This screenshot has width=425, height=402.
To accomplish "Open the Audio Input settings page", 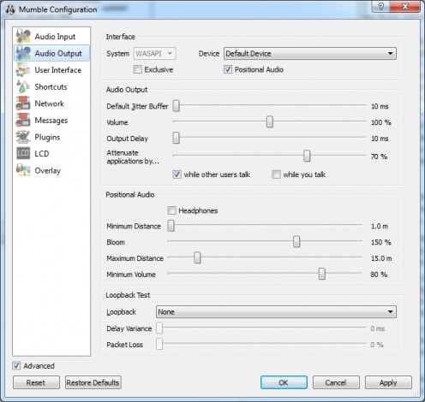I will click(x=55, y=37).
